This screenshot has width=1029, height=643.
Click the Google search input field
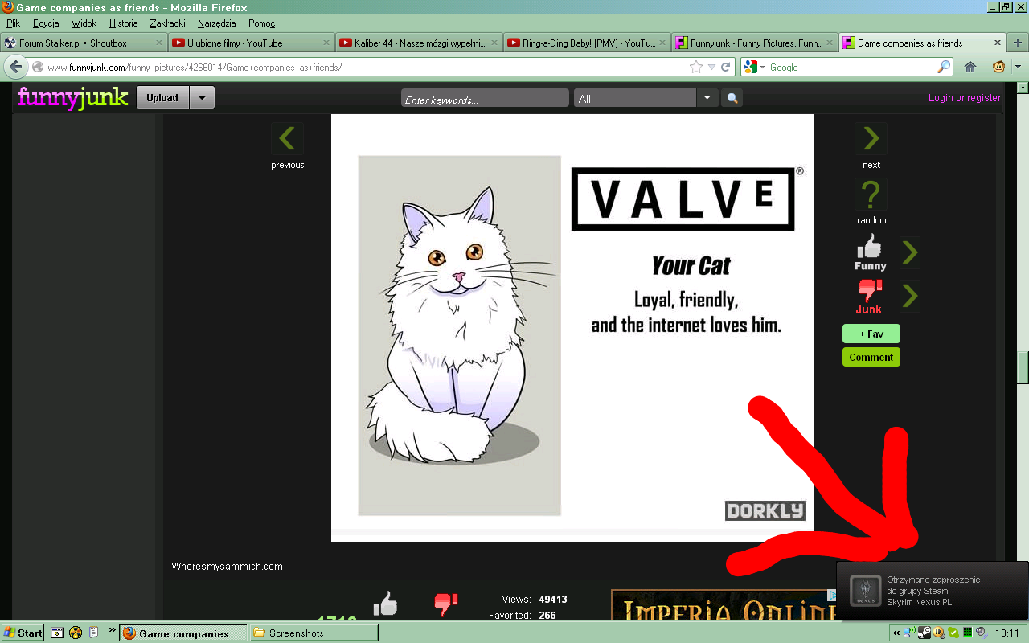tap(851, 67)
